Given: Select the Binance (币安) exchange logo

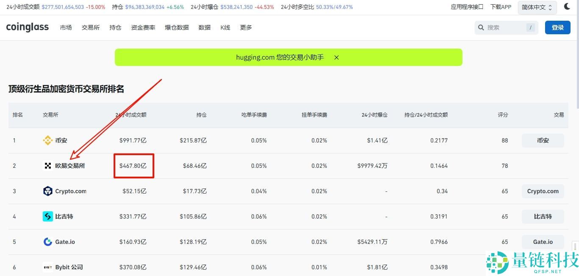Looking at the screenshot, I should point(48,140).
